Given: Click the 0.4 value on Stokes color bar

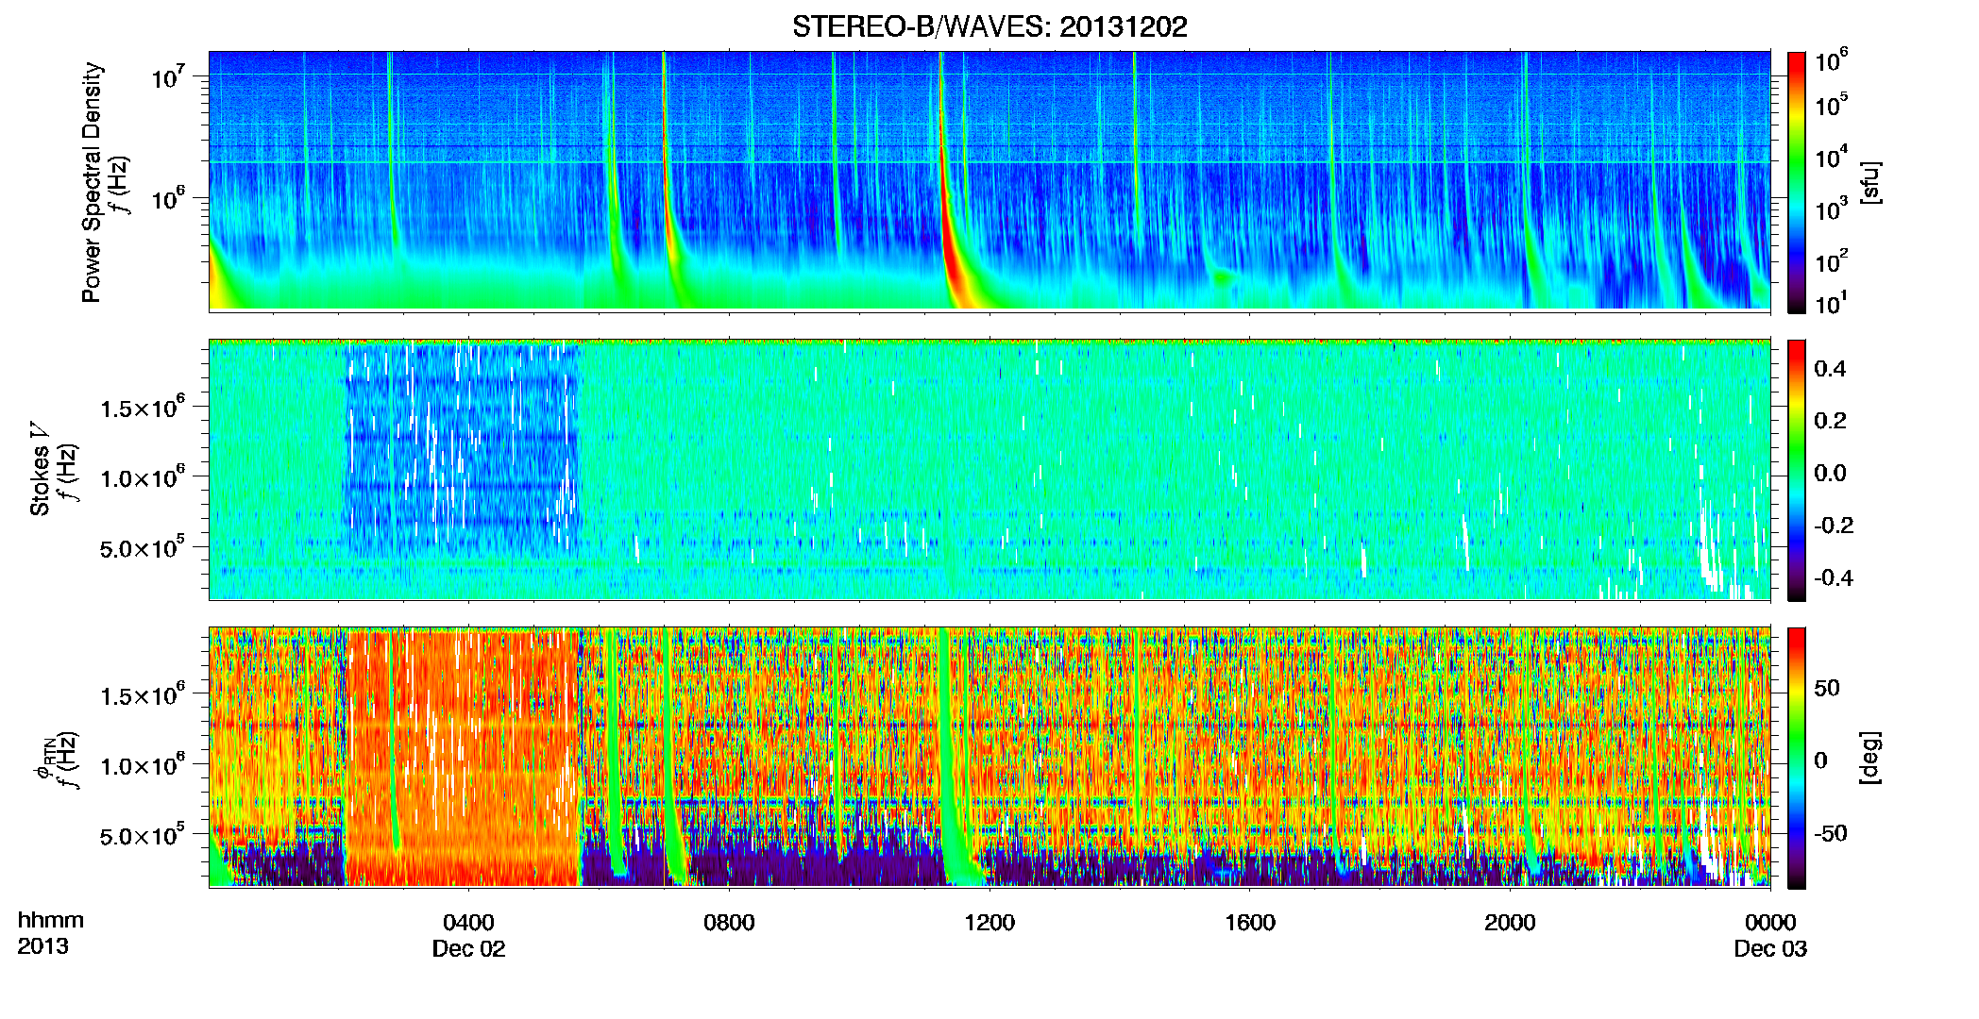Looking at the screenshot, I should pos(1830,369).
